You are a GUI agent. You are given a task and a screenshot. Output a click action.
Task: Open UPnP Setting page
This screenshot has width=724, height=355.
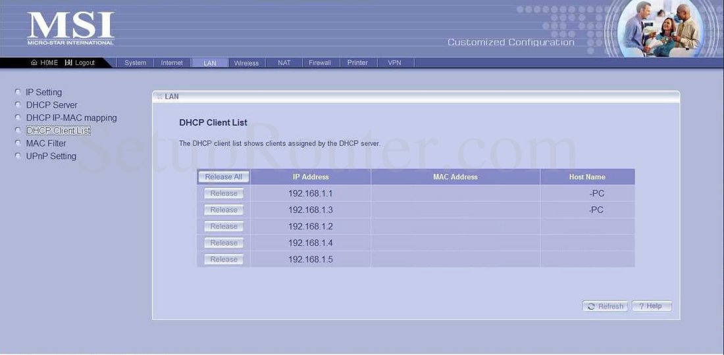tap(51, 156)
